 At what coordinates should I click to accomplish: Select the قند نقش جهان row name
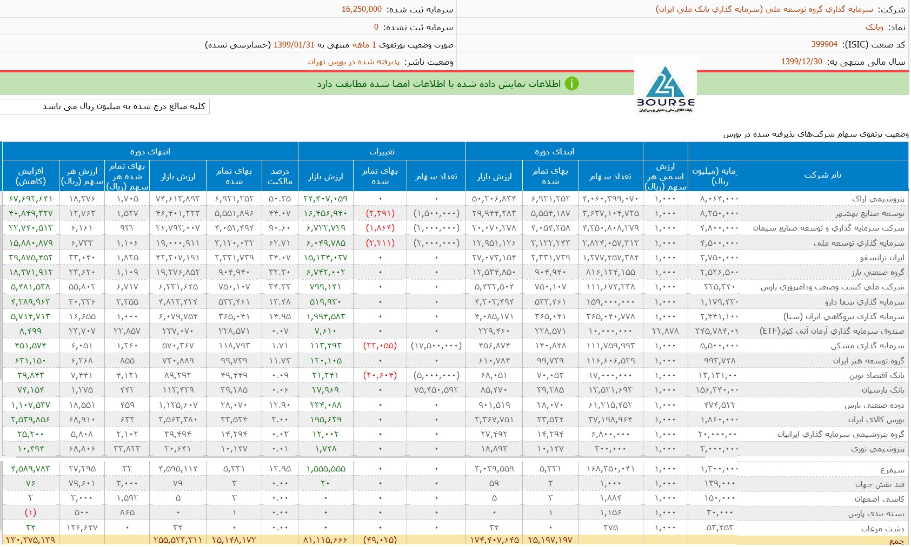pyautogui.click(x=879, y=484)
